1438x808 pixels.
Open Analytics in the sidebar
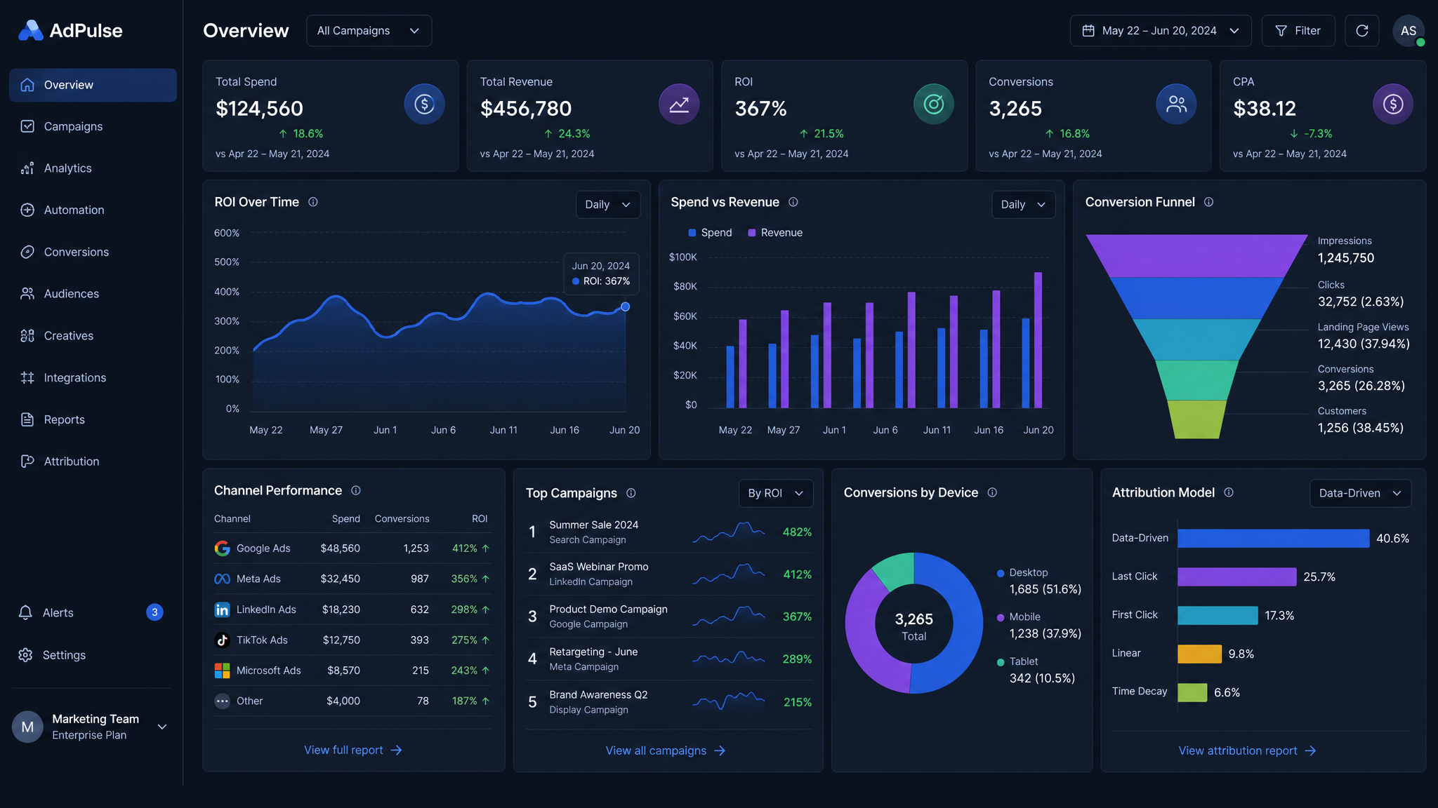(x=93, y=168)
